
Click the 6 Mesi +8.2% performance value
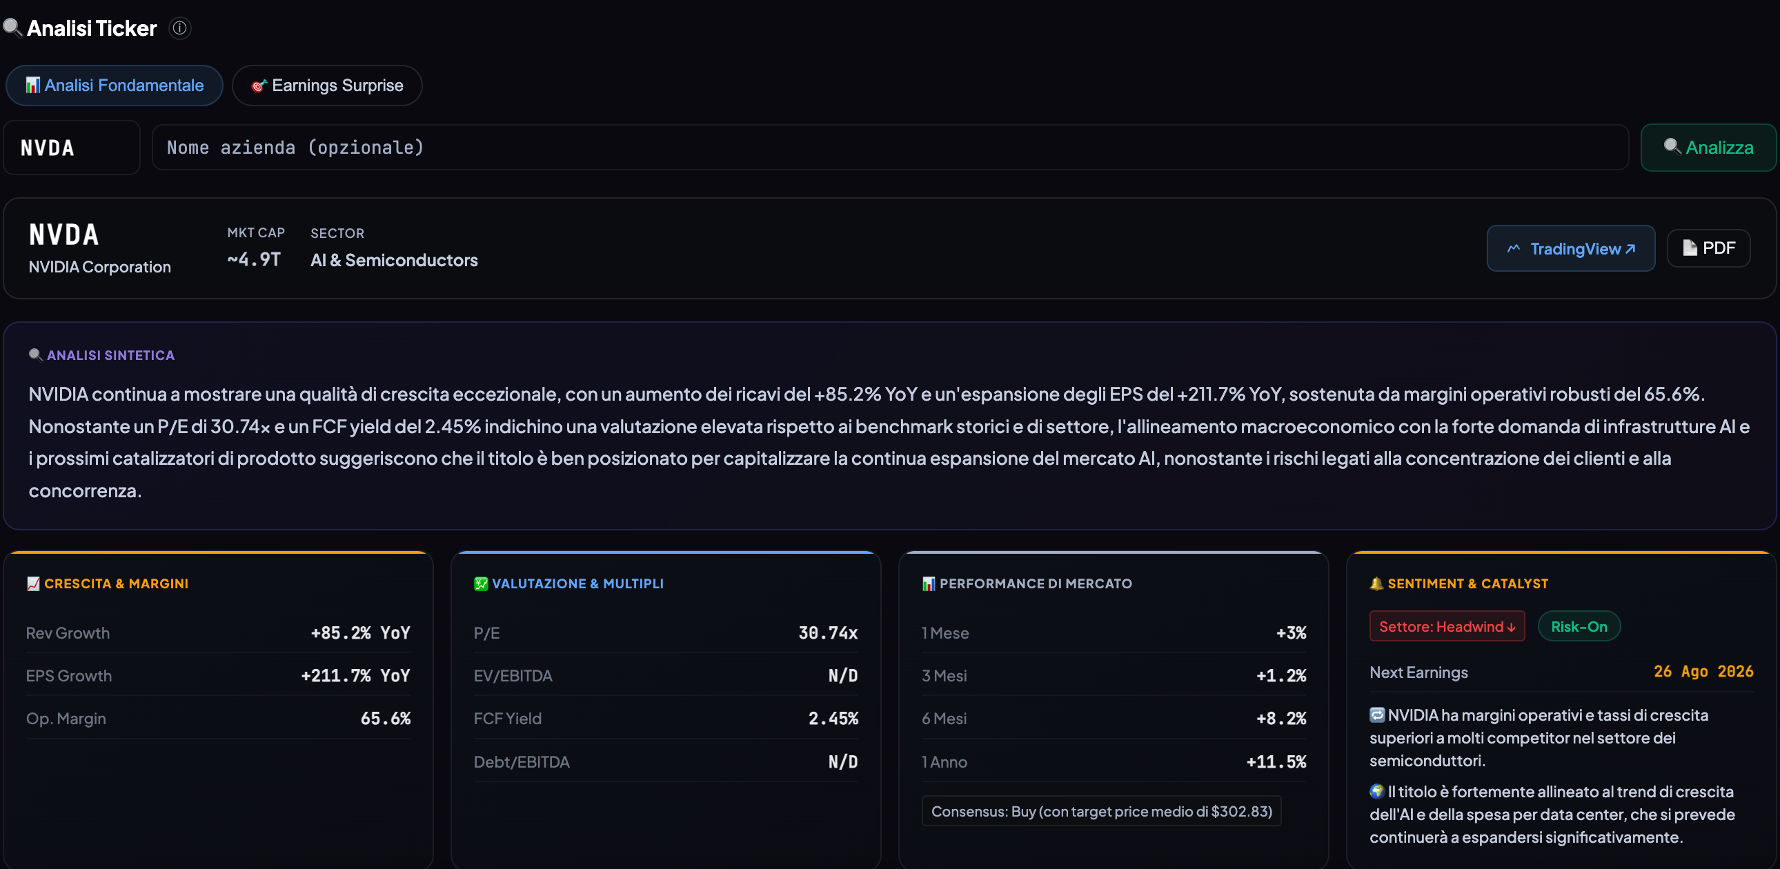(x=1281, y=719)
